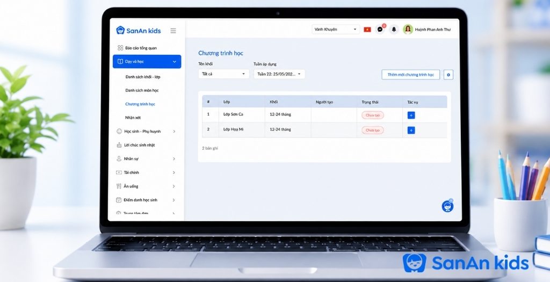The width and height of the screenshot is (550, 282).
Task: Toggle the hamburger sidebar menu icon
Action: (x=173, y=31)
